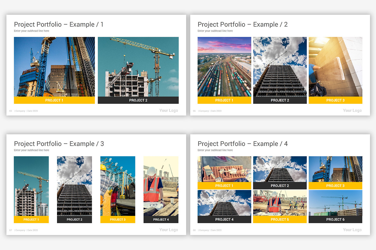Image resolution: width=376 pixels, height=250 pixels.
Task: Click slide number 66 footer
Action: [194, 111]
